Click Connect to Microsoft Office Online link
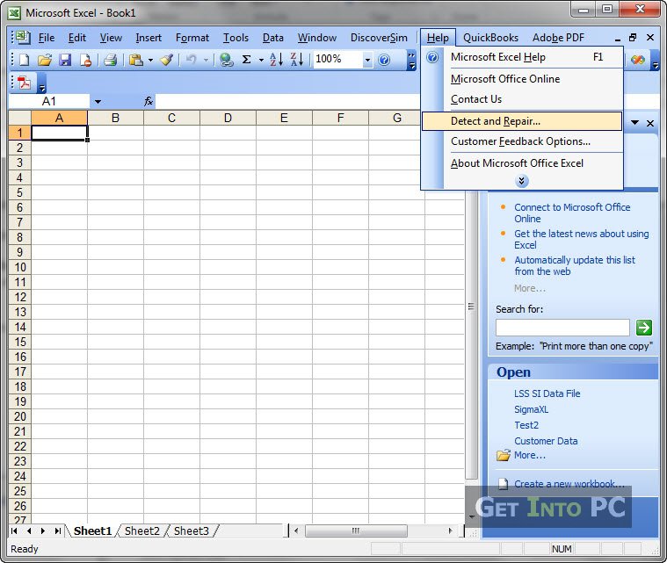This screenshot has height=563, width=667. 572,213
